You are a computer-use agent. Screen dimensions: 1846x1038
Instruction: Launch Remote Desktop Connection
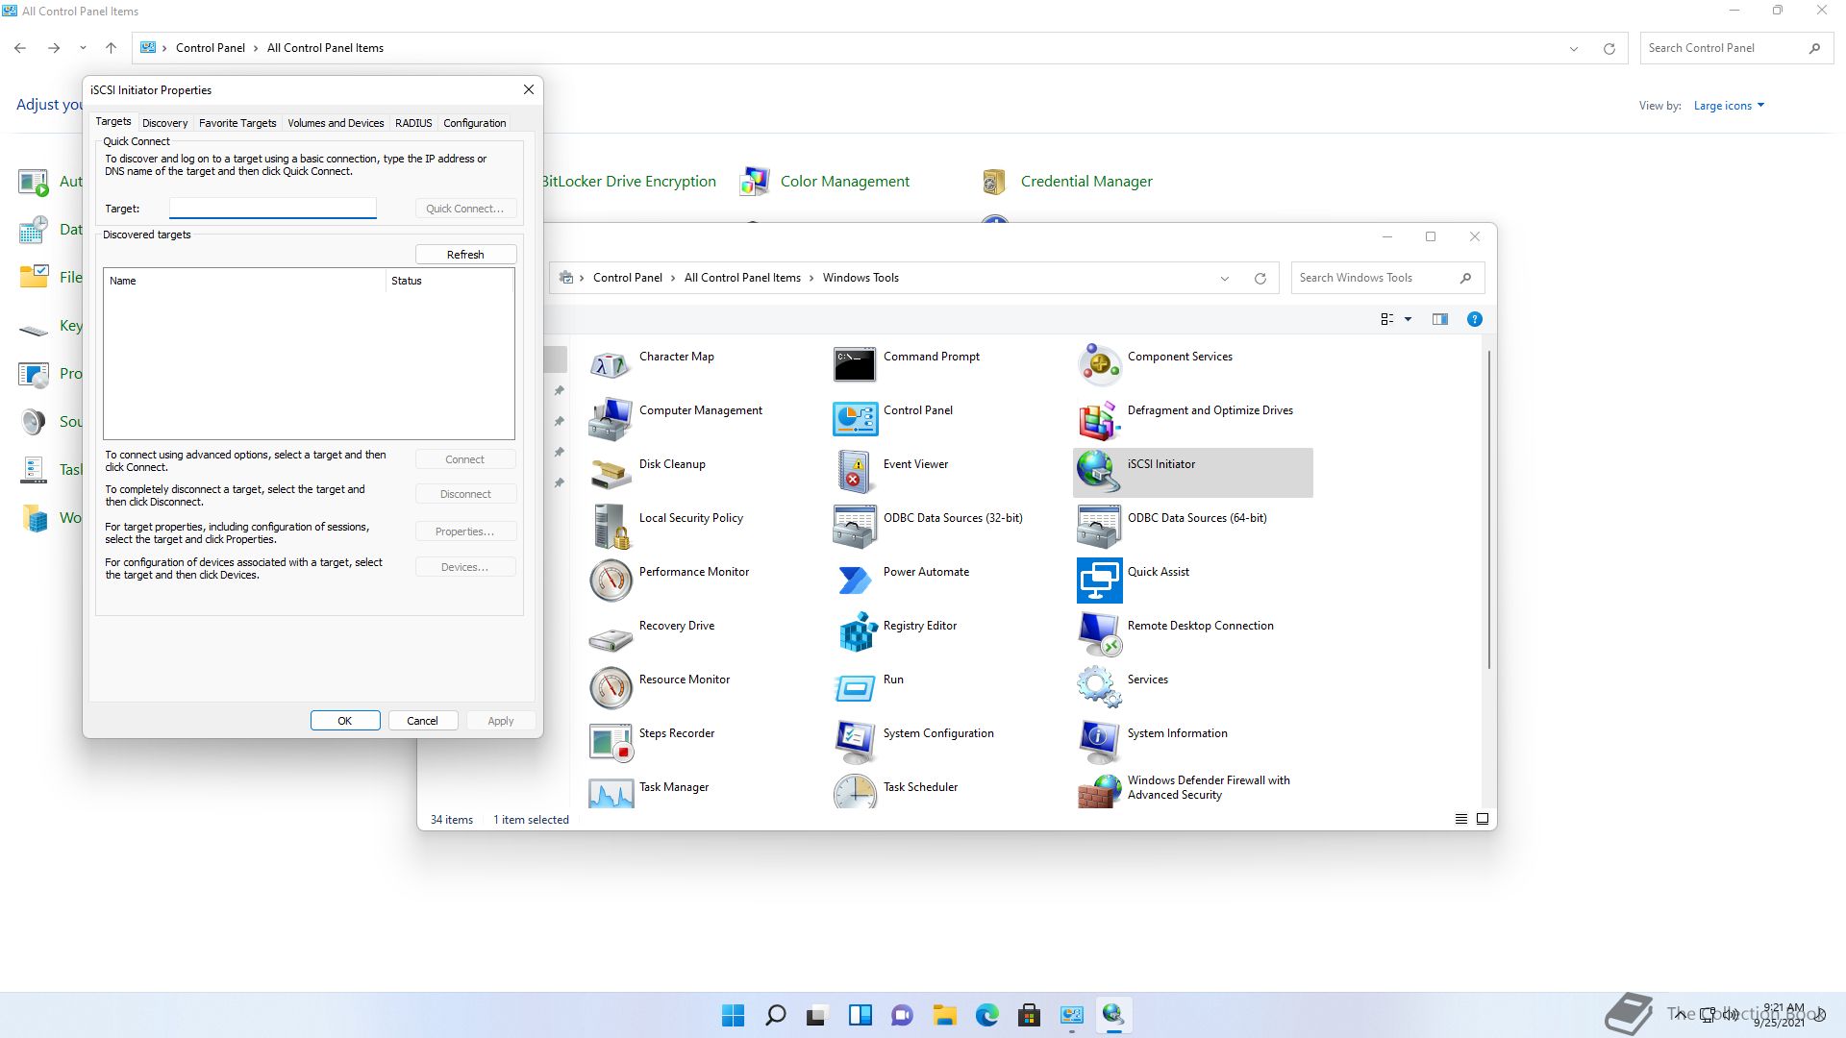click(x=1099, y=632)
